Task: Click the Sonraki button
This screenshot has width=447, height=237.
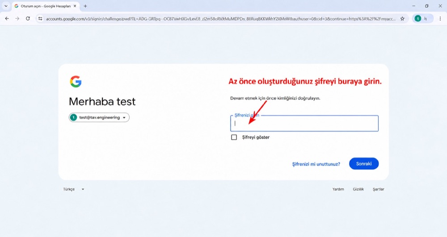Action: click(x=364, y=164)
